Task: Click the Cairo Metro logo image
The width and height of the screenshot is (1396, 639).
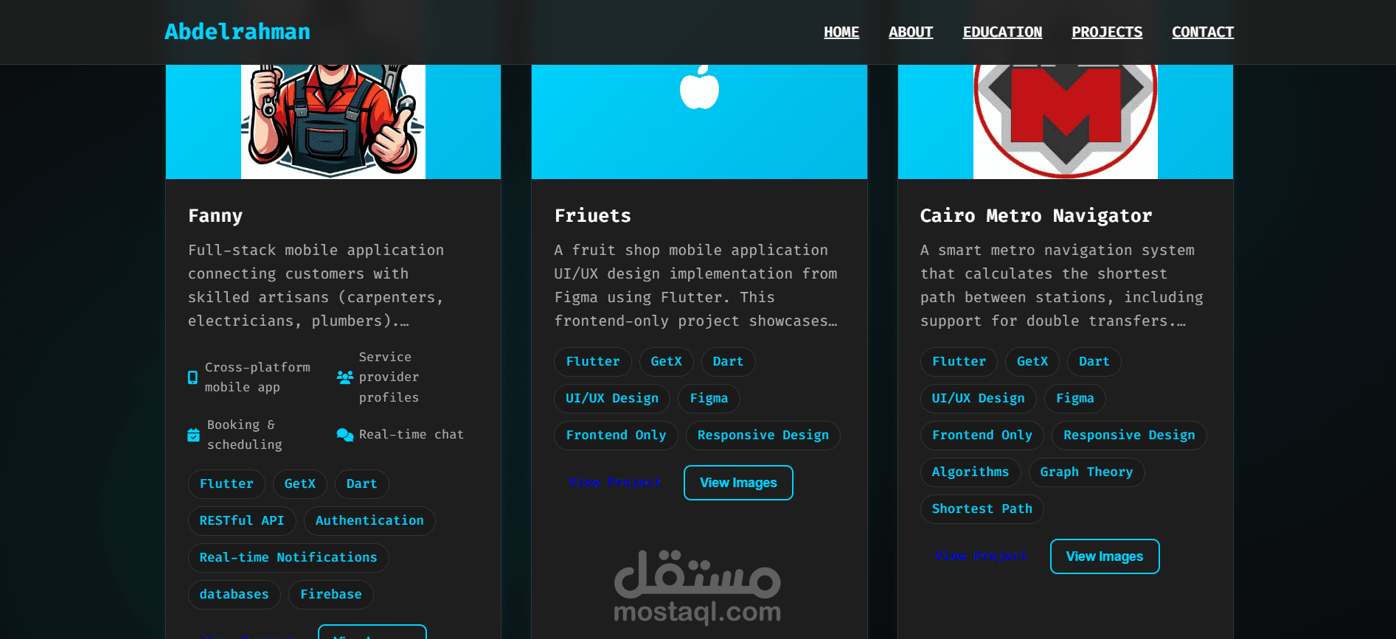Action: (1066, 122)
